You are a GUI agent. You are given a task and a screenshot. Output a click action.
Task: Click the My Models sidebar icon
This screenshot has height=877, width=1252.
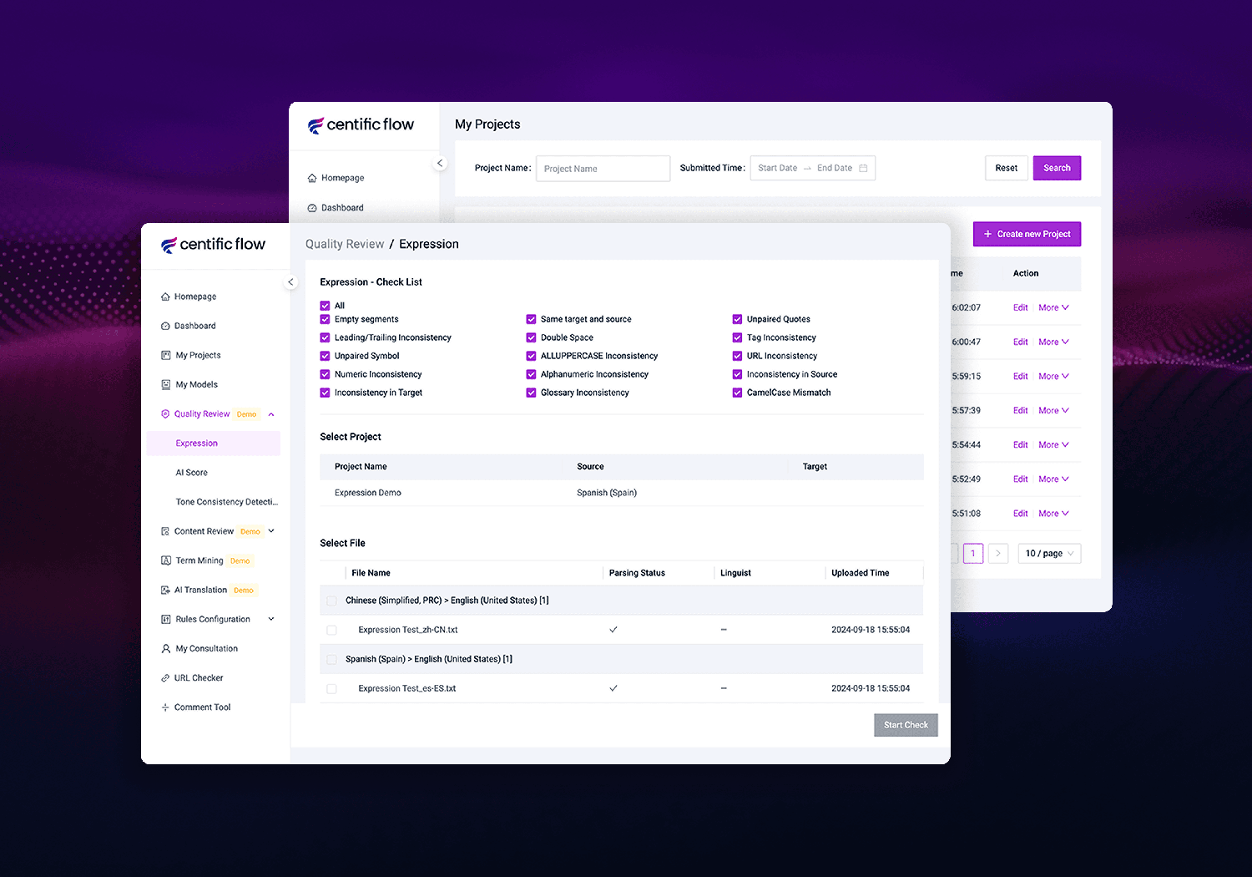[165, 384]
